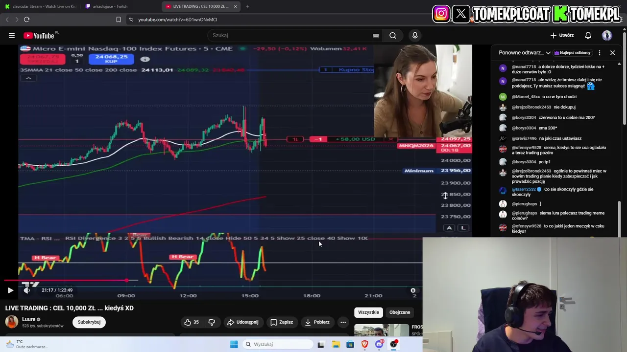Open the on-screen keyboard icon in search
Viewport: 627px width, 352px height.
click(376, 35)
